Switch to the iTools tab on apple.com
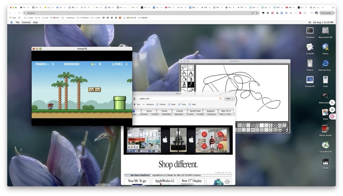The width and height of the screenshot is (343, 196). pos(164,111)
